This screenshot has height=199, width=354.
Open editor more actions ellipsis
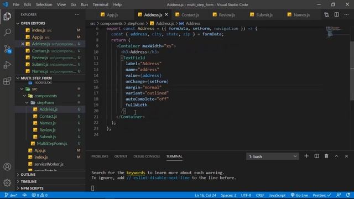pyautogui.click(x=347, y=15)
